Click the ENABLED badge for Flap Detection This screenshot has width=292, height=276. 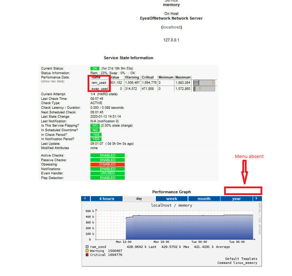pos(108,178)
